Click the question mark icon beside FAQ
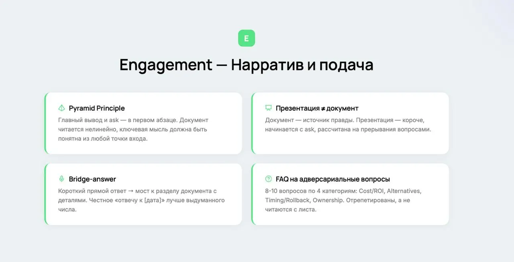Screen dimensions: 514x262 [x=269, y=179]
